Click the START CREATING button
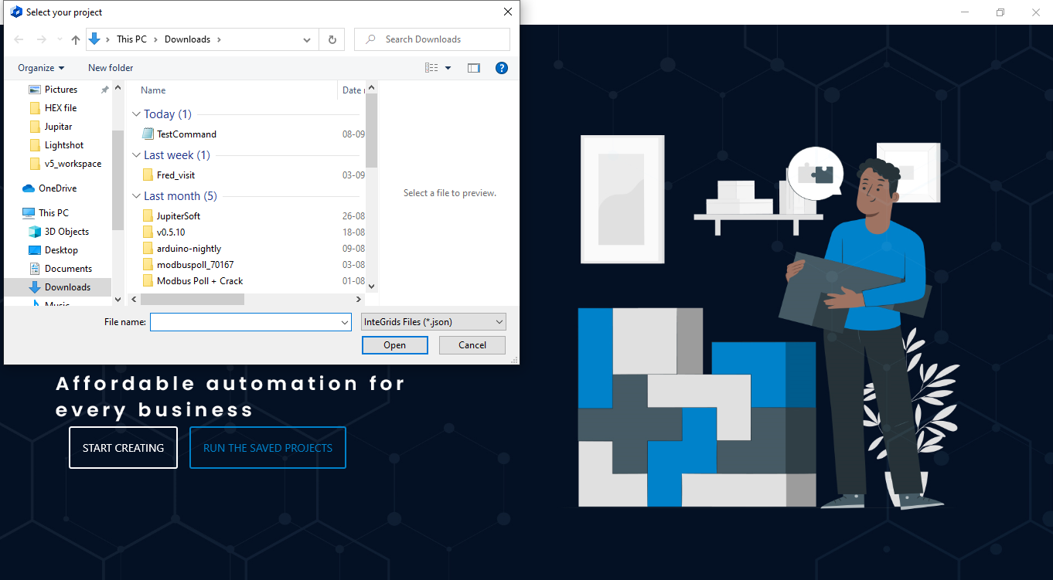Image resolution: width=1053 pixels, height=580 pixels. pyautogui.click(x=123, y=448)
